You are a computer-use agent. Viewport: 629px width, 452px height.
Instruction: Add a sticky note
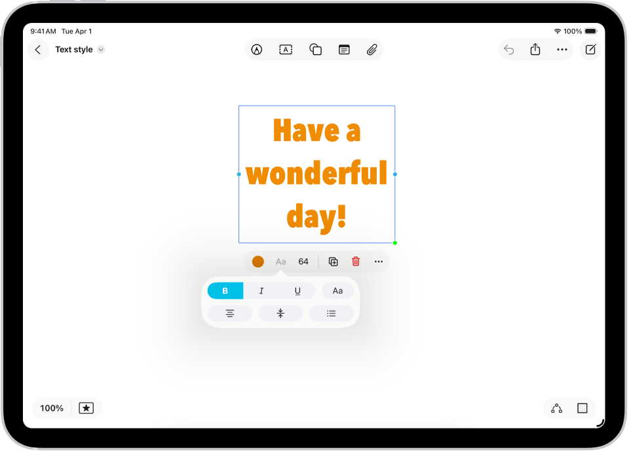(345, 49)
